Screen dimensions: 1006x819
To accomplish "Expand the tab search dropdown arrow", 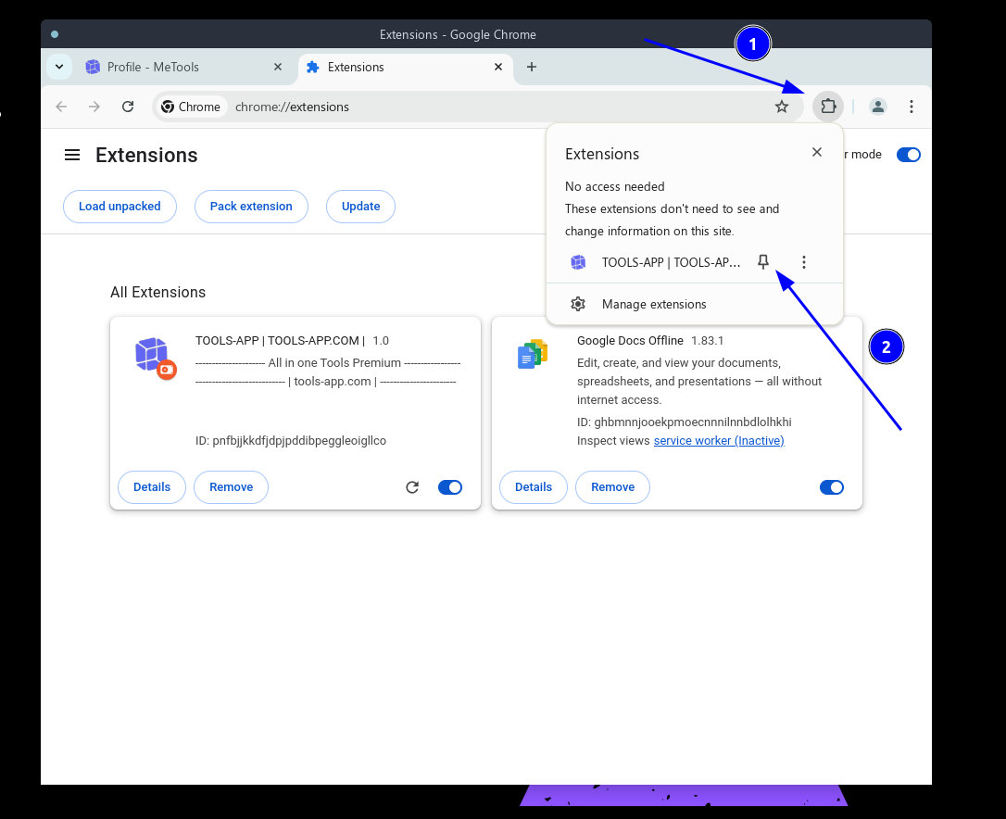I will (x=59, y=67).
